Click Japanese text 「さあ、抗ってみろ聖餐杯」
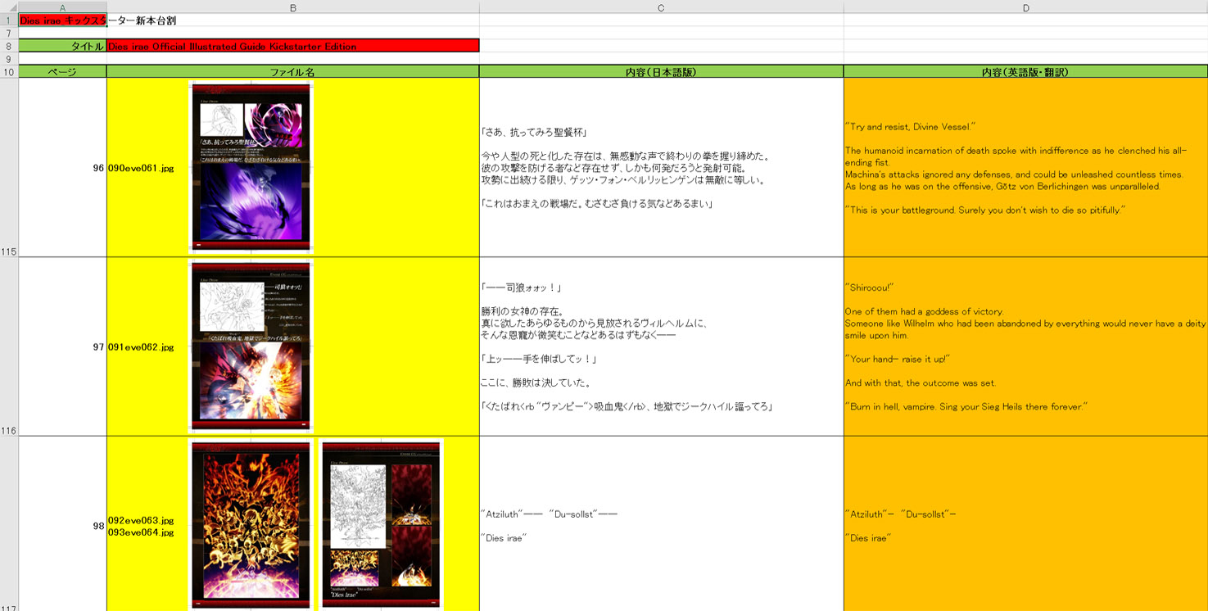 click(x=535, y=133)
